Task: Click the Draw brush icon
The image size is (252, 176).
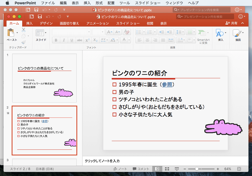Action: tap(237, 33)
